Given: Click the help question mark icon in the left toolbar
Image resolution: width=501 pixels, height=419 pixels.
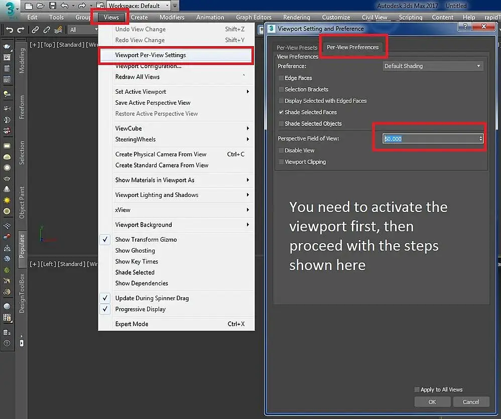Looking at the screenshot, I should [7, 343].
